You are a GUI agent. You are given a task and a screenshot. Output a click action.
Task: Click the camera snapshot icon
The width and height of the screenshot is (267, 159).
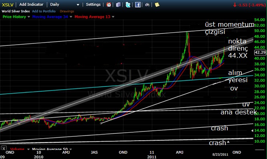tap(147, 5)
